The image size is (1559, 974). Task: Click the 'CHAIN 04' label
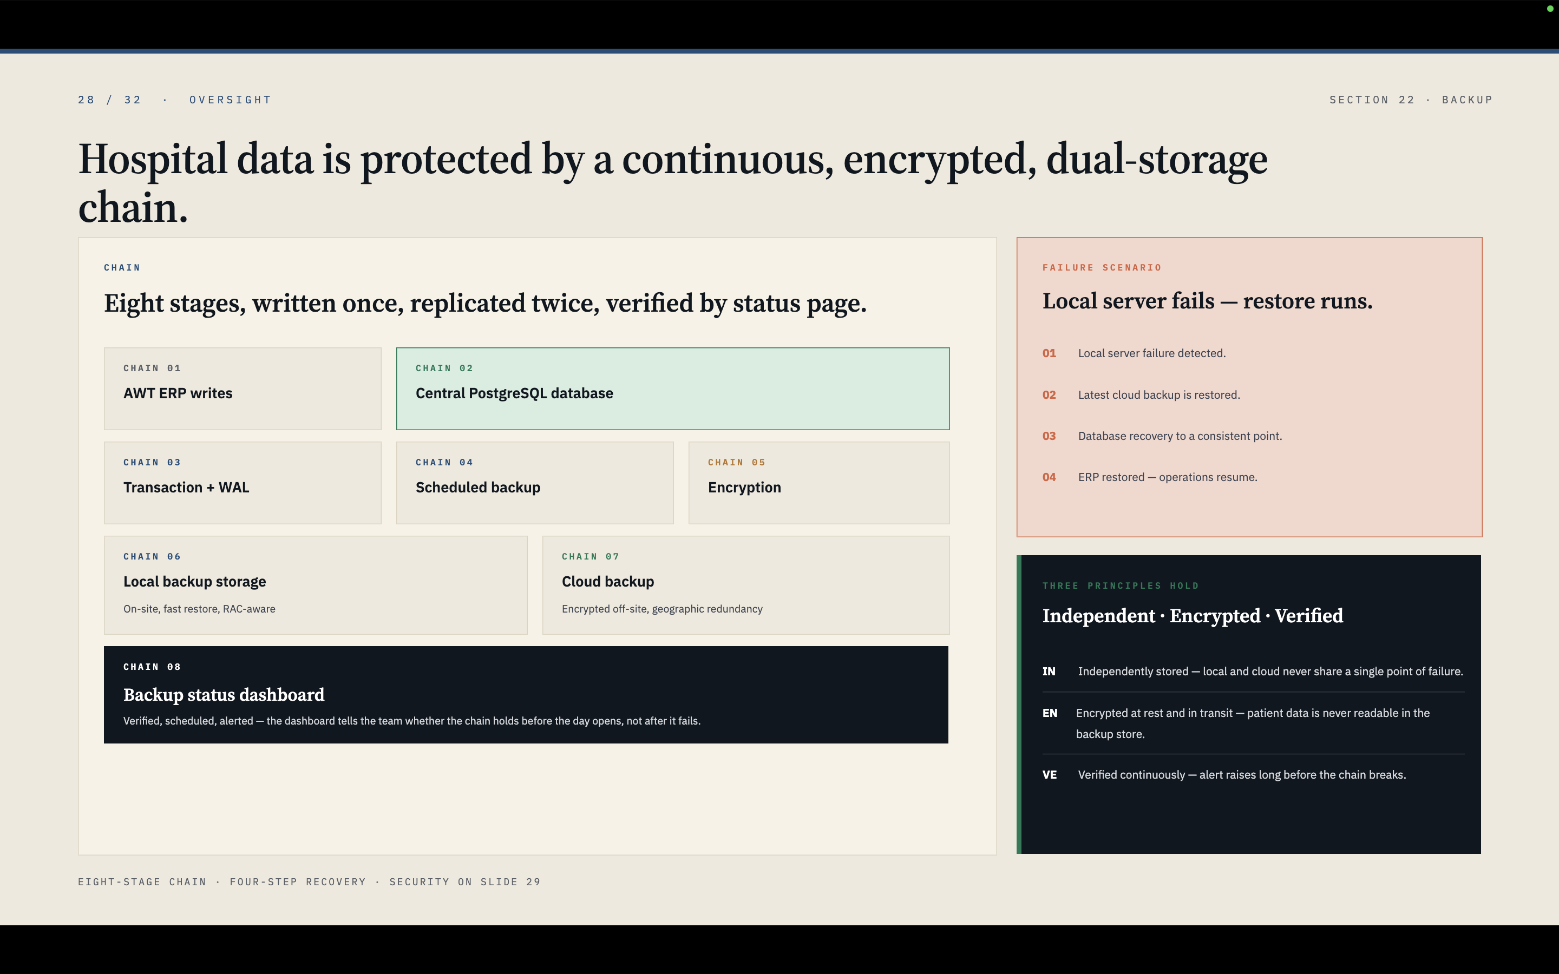pyautogui.click(x=444, y=462)
